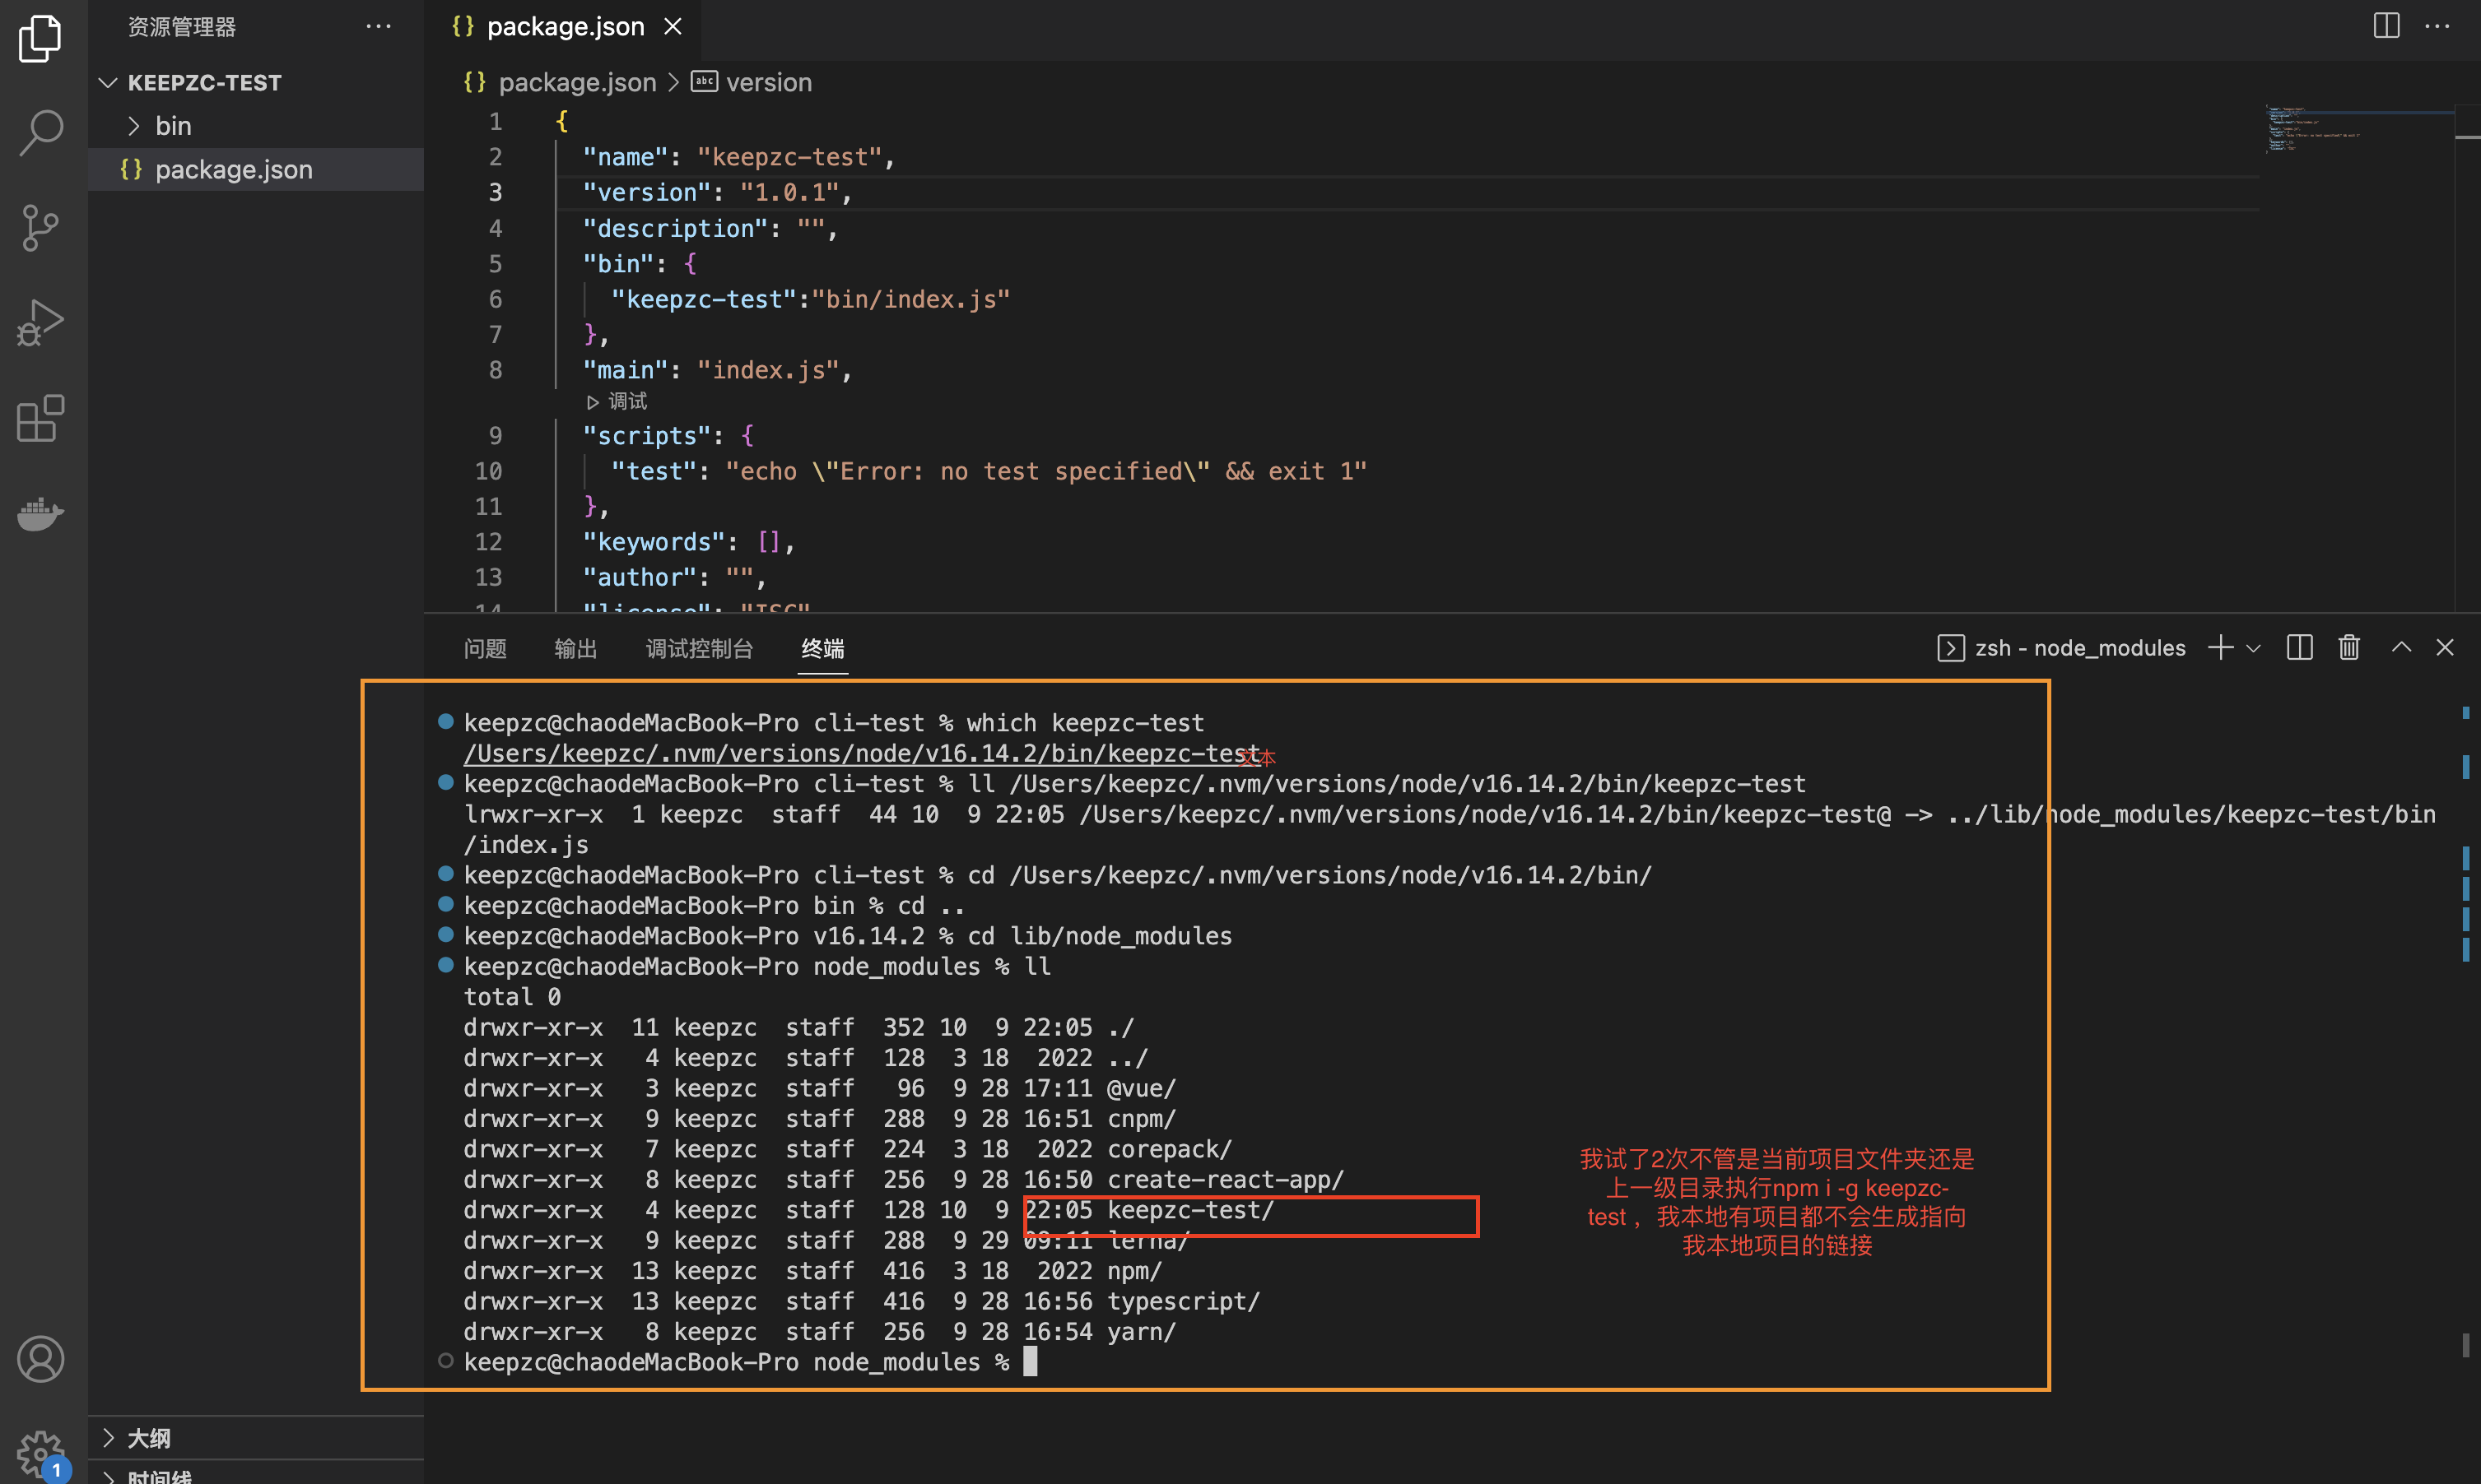This screenshot has height=1484, width=2481.
Task: Click the terminal prompt cursor line
Action: coord(750,1362)
